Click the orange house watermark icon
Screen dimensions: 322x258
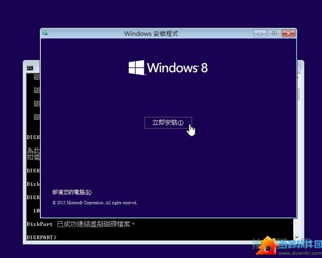coord(268,245)
